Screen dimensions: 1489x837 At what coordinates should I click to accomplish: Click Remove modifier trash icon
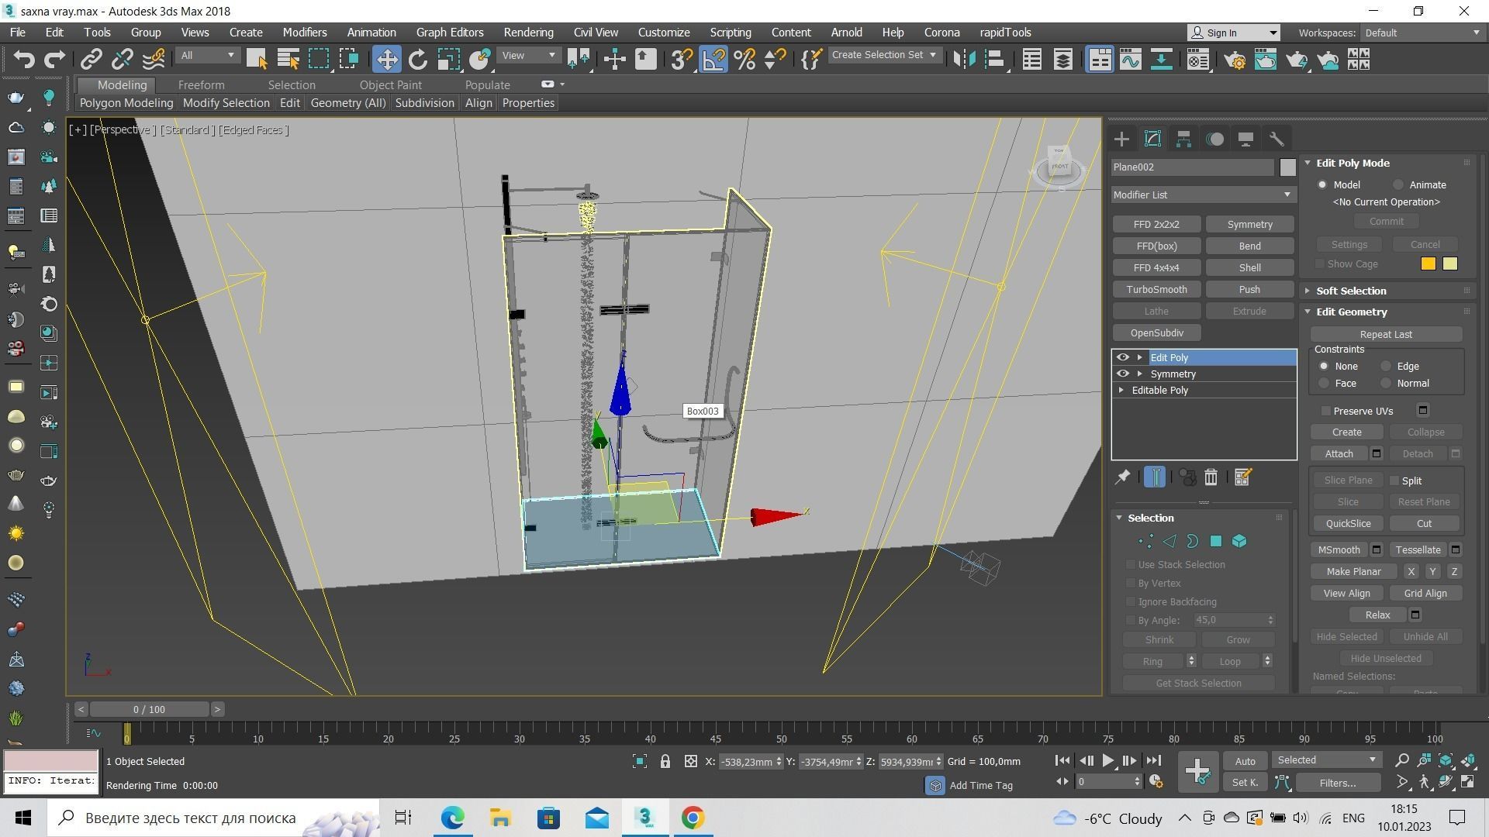pos(1211,477)
